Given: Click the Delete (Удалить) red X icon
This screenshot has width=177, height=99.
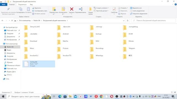Looking at the screenshot, I should pyautogui.click(x=72, y=9).
